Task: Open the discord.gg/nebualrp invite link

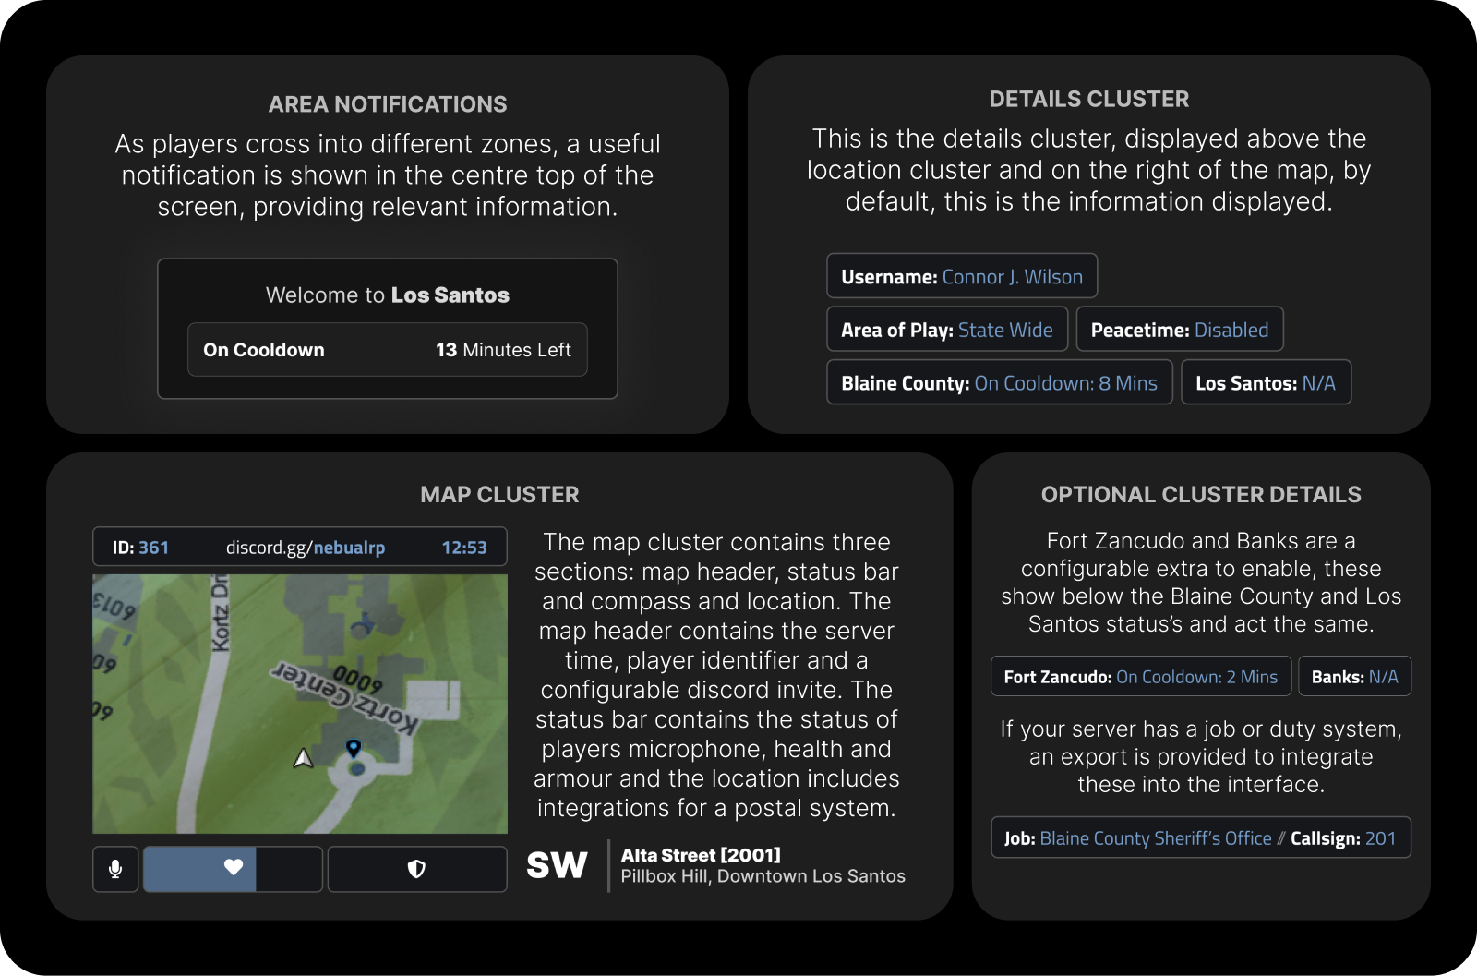Action: click(x=305, y=548)
